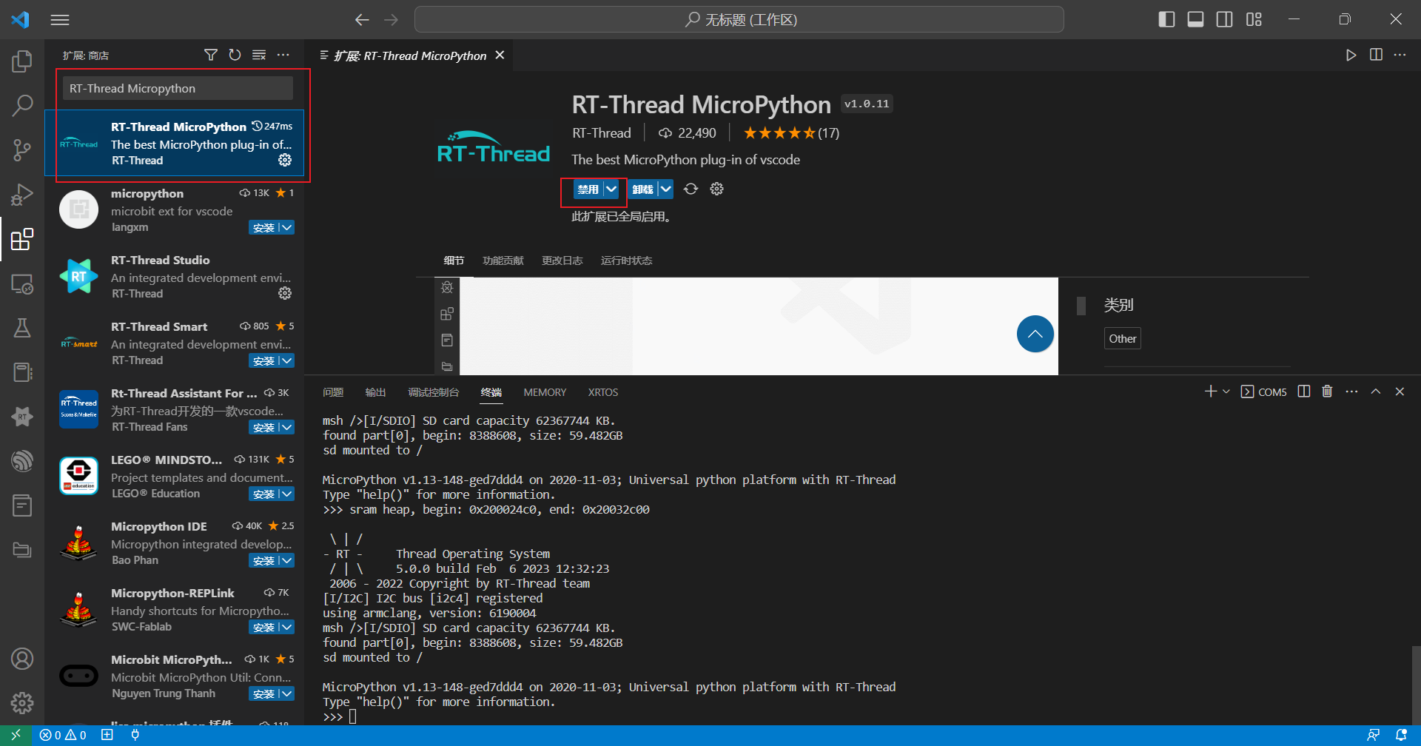The width and height of the screenshot is (1421, 746).
Task: Switch to the 更改日志 tab
Action: [562, 261]
